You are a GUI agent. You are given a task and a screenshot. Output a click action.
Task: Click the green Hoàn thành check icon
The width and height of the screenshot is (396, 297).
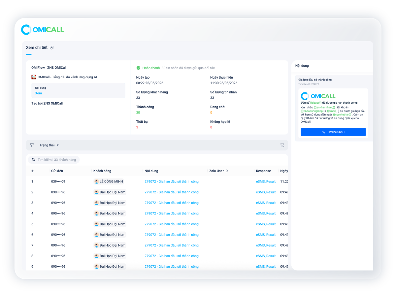(139, 68)
